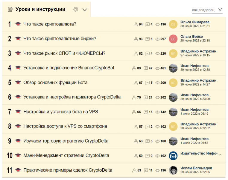Image resolution: width=228 pixels, height=180 pixels.
Task: Click the graduation cap icon for lesson 8
Action: [18, 127]
